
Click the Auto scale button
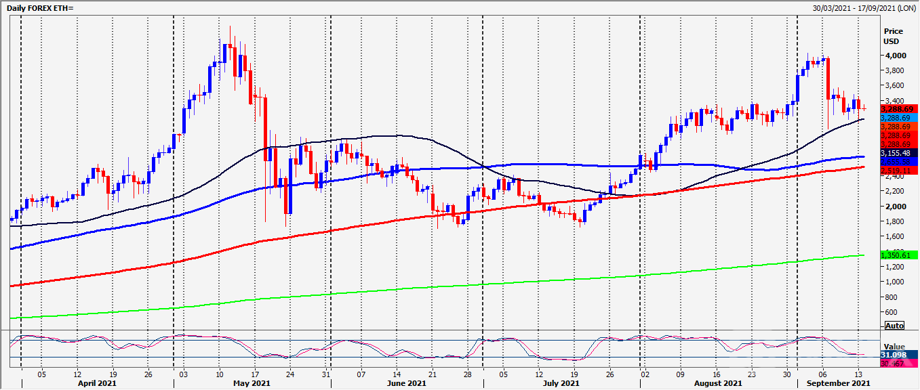coord(894,326)
